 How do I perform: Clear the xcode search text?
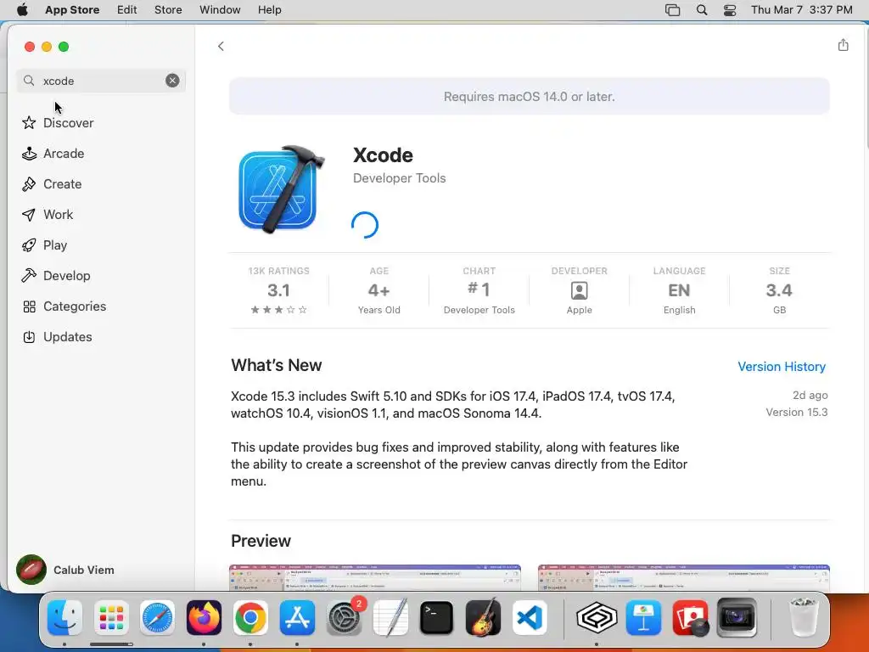[172, 81]
